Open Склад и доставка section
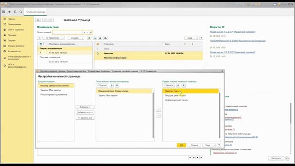This screenshot has width=295, height=166. click(16, 46)
